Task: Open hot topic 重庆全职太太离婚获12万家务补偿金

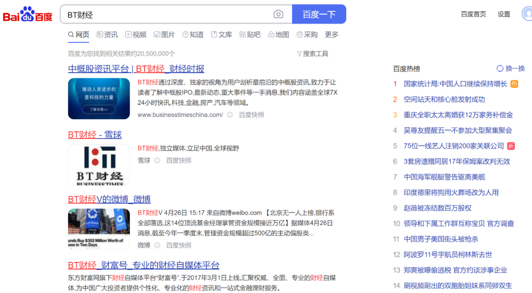Action: point(458,115)
